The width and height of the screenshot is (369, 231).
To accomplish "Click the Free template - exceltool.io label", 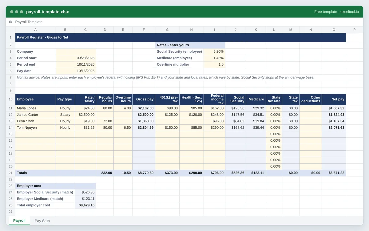I will (336, 12).
